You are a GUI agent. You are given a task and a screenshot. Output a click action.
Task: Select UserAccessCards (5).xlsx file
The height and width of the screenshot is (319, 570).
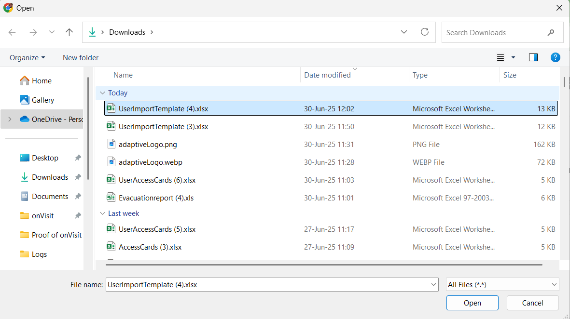[331, 229]
